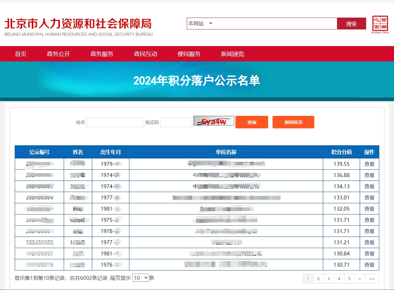This screenshot has width=394, height=290.
Task: Click the 操作 column header
Action: coord(369,152)
